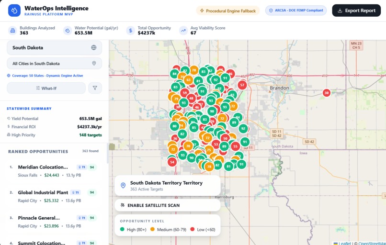
Task: Click the green map marker labeled 84
Action: point(174,74)
